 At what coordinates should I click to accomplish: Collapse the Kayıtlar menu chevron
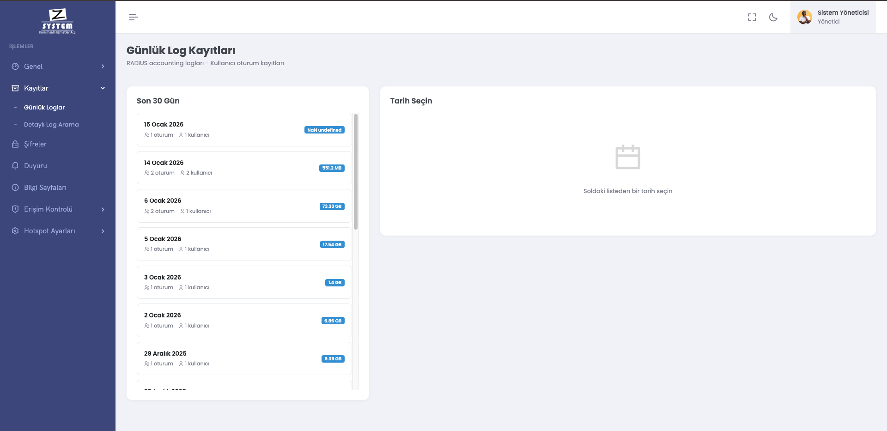coord(103,88)
